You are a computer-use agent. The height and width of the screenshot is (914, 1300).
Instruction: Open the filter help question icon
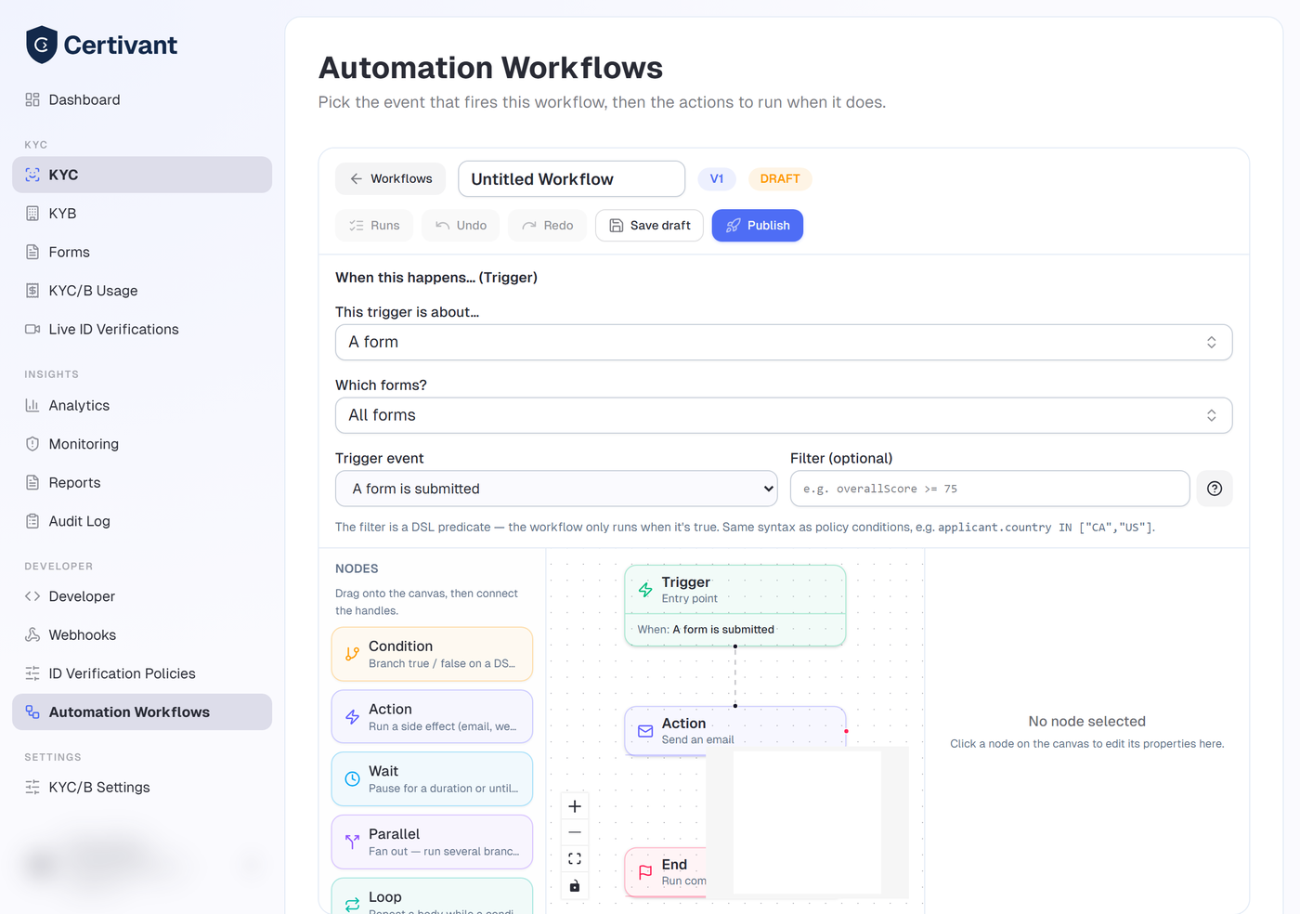click(1215, 489)
